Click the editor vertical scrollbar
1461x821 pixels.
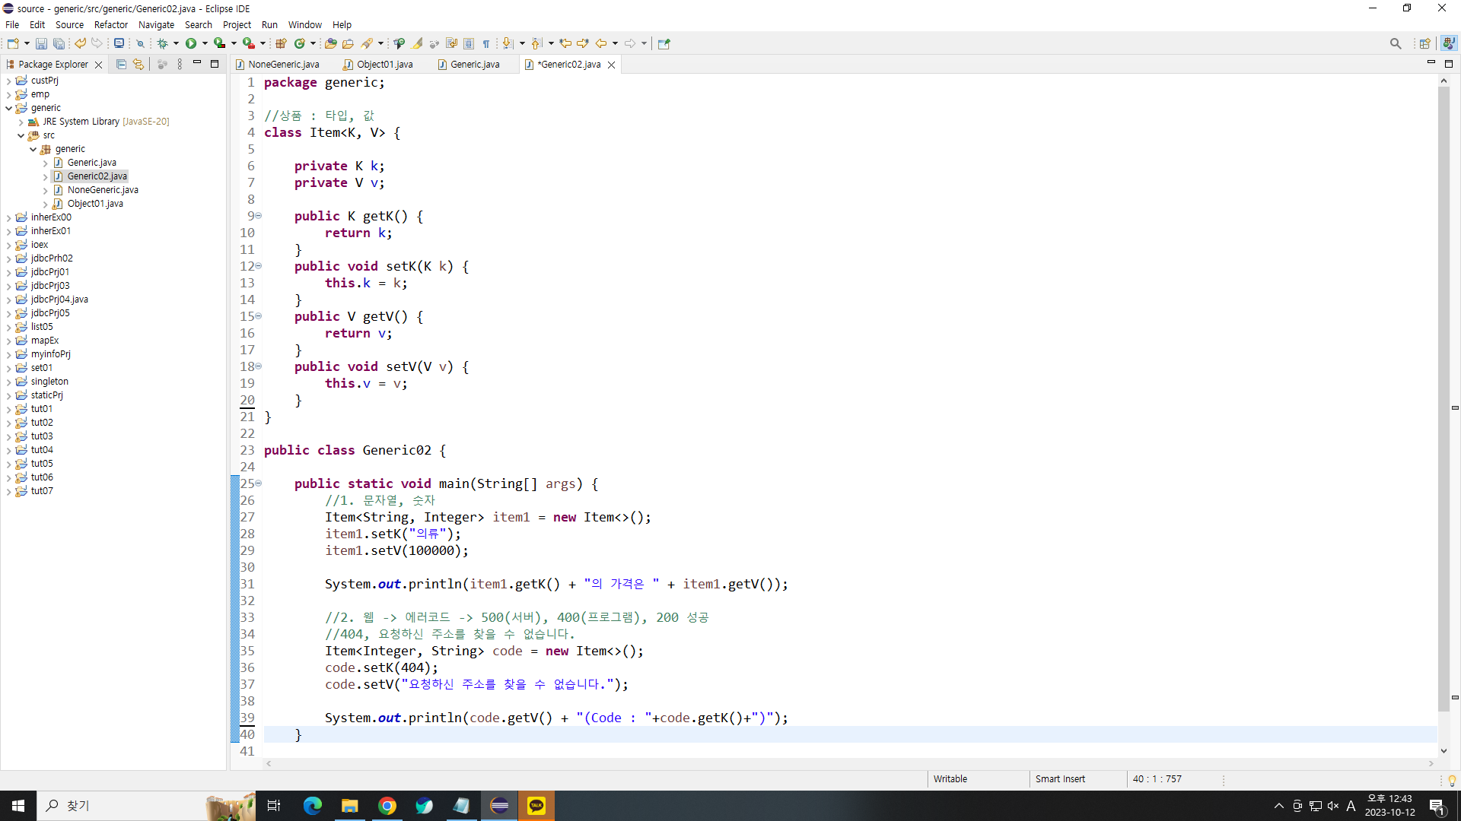pos(1443,380)
